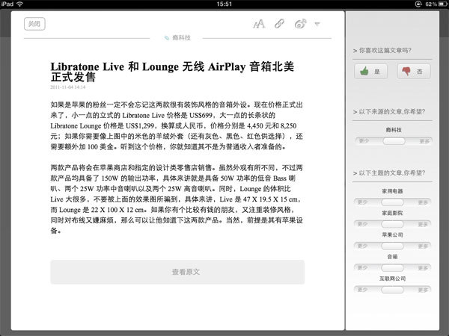Tap the 瘾科技 source feed label
Screen dimensions: 449x336
pos(177,38)
